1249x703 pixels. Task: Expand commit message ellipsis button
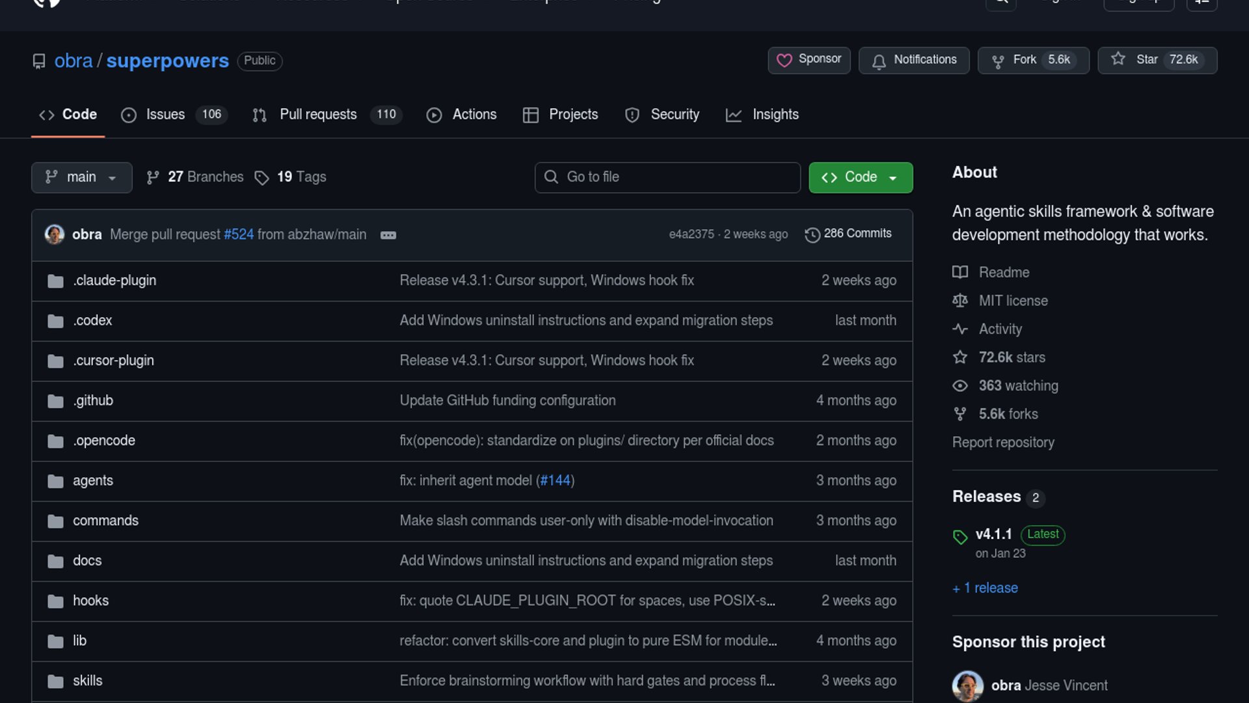388,235
